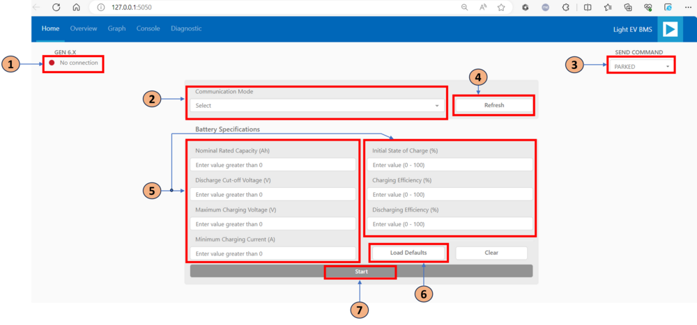Image resolution: width=697 pixels, height=325 pixels.
Task: Open the Graph tab
Action: click(x=116, y=29)
